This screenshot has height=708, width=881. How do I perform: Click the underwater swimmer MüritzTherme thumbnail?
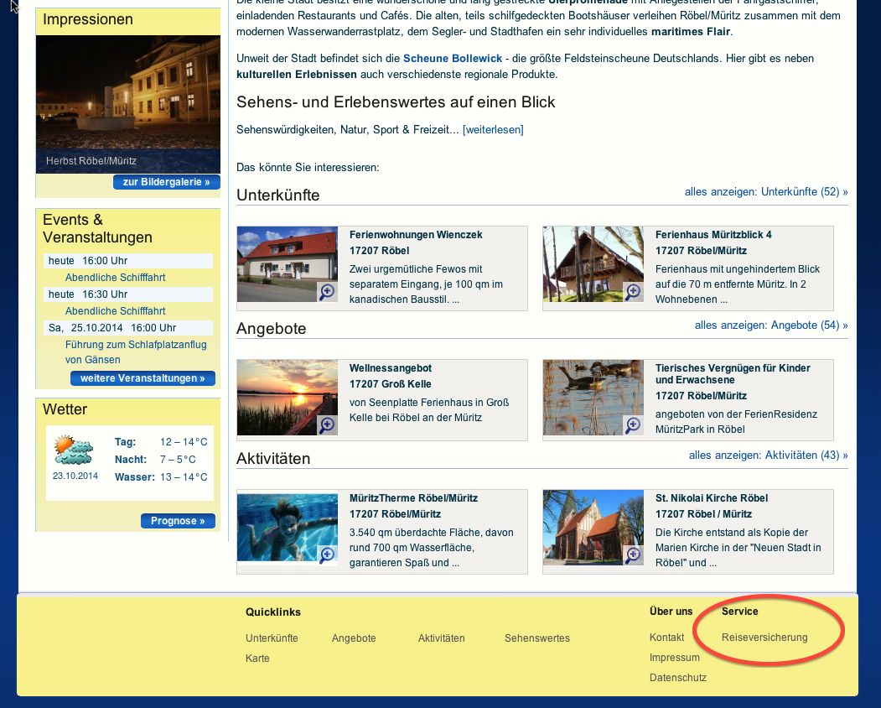coord(288,528)
